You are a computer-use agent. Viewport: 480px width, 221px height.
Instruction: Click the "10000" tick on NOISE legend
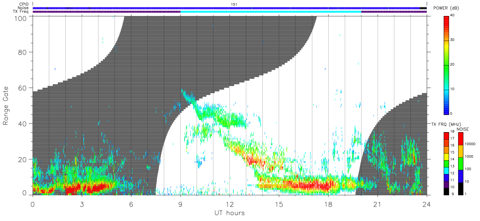(x=470, y=144)
